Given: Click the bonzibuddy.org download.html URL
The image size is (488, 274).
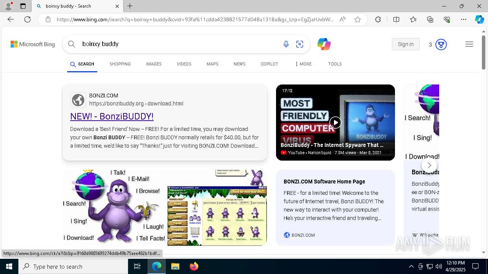Looking at the screenshot, I should (x=136, y=104).
